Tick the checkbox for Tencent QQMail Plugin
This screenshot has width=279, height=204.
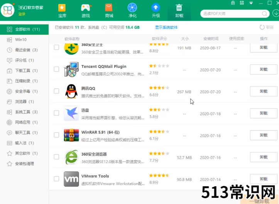(56, 69)
